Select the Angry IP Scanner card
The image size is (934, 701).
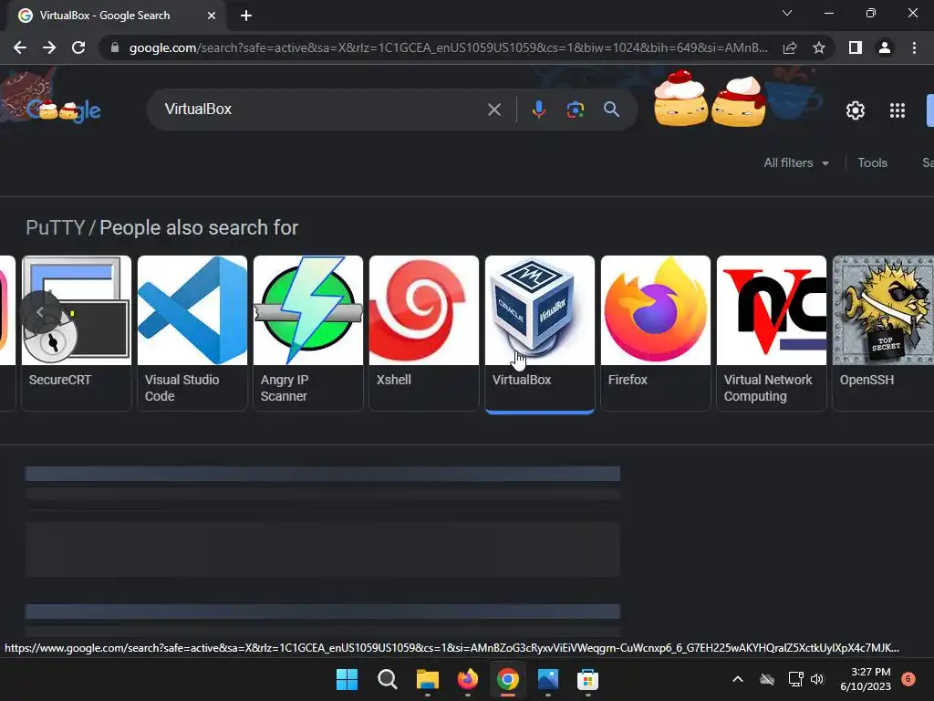308,332
